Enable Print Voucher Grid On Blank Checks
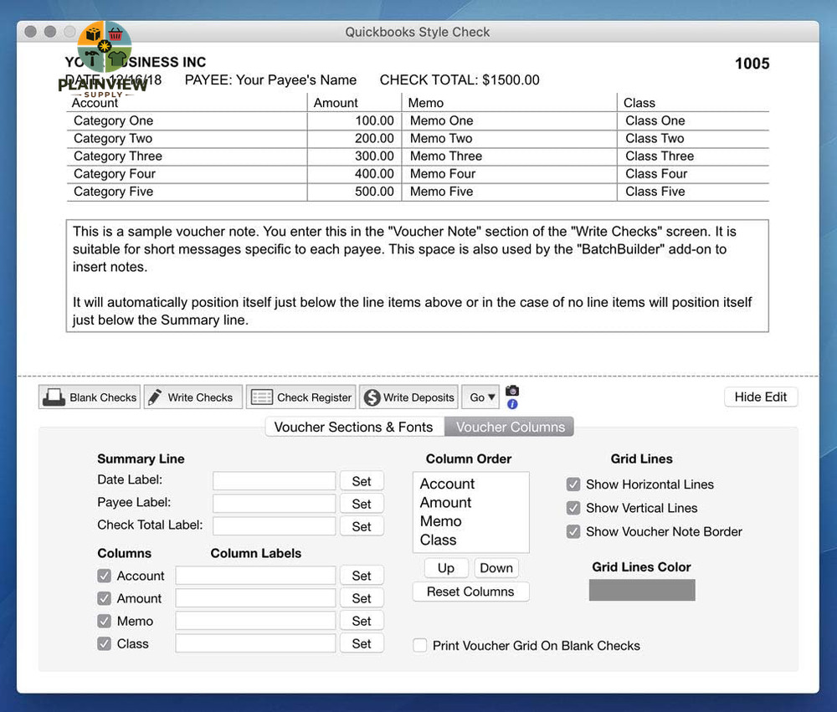 tap(420, 645)
